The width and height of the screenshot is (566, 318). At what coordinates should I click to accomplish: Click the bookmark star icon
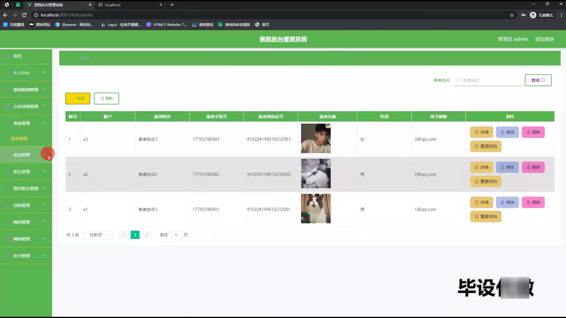point(512,15)
